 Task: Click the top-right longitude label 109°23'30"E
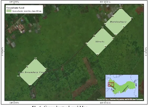pyautogui.click(x=105, y=2)
